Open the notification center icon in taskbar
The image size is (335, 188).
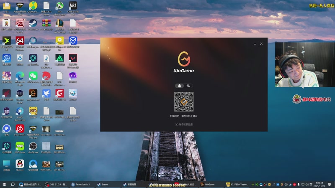[329, 184]
